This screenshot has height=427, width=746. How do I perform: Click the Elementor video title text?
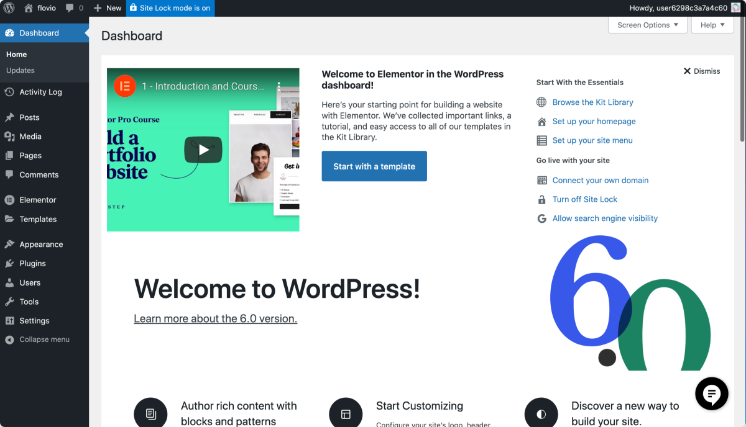click(203, 86)
